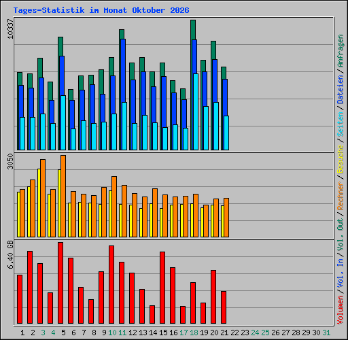The height and width of the screenshot is (340, 348).
Task: Click the 'Anfragen' legend label
Action: (x=341, y=51)
